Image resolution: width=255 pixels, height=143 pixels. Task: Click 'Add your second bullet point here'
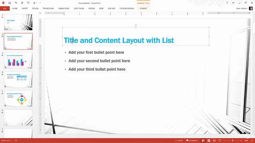(x=99, y=61)
